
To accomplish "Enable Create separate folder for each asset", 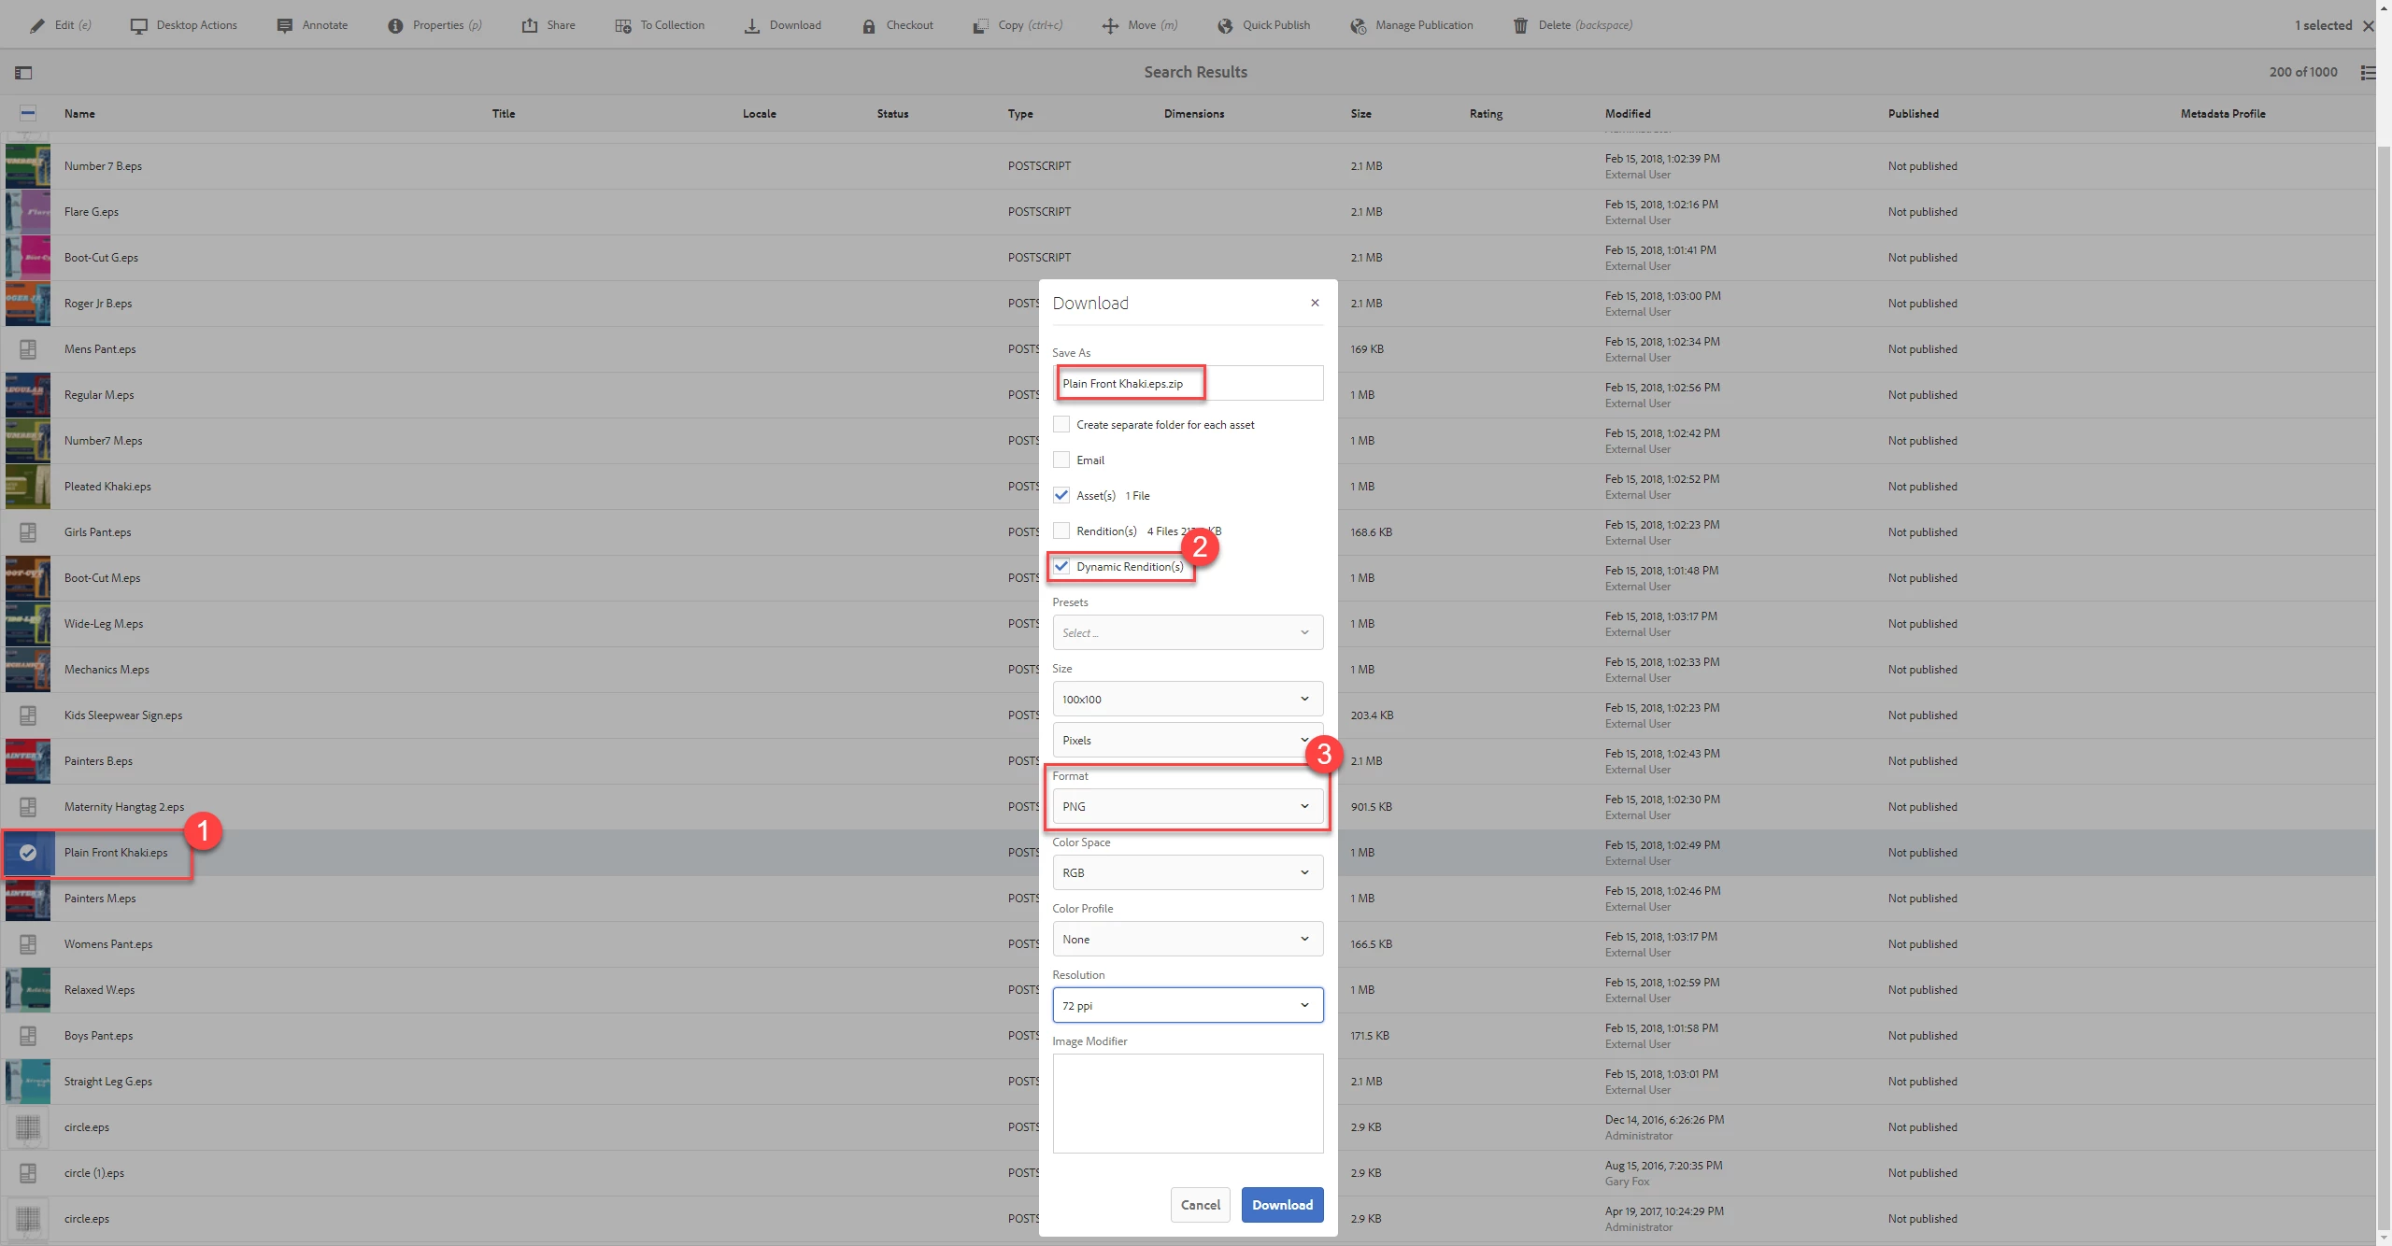I will coord(1061,424).
